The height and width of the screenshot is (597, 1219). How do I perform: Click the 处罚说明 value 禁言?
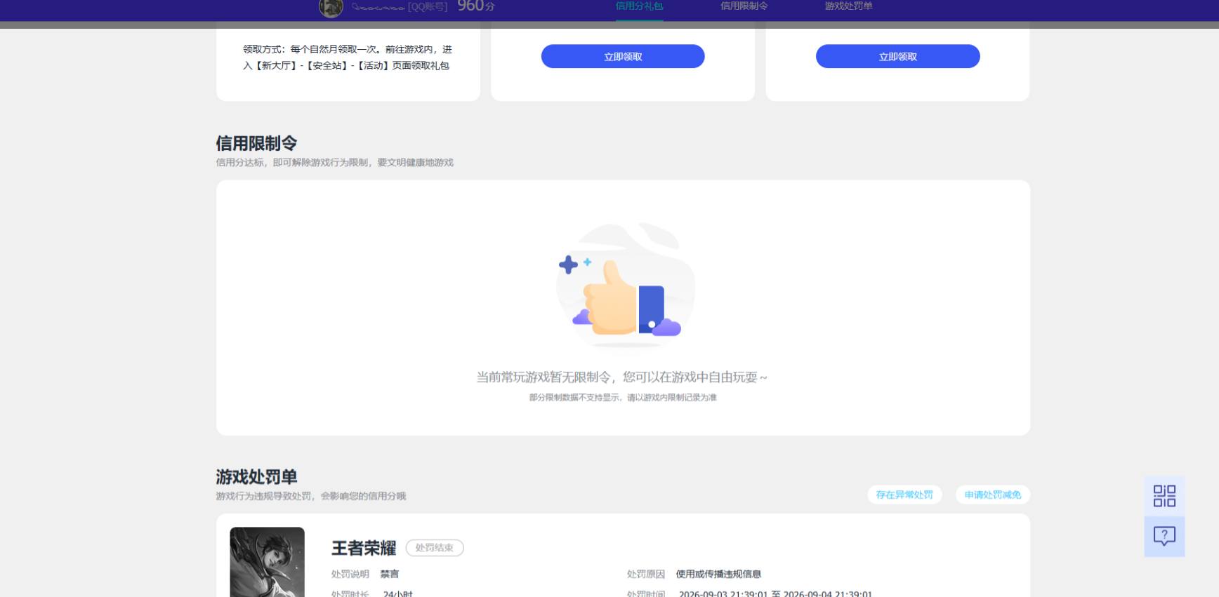click(390, 574)
